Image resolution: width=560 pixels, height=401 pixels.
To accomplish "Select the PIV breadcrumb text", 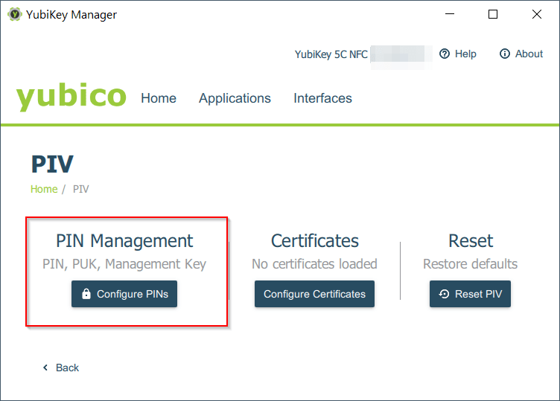I will coord(81,189).
